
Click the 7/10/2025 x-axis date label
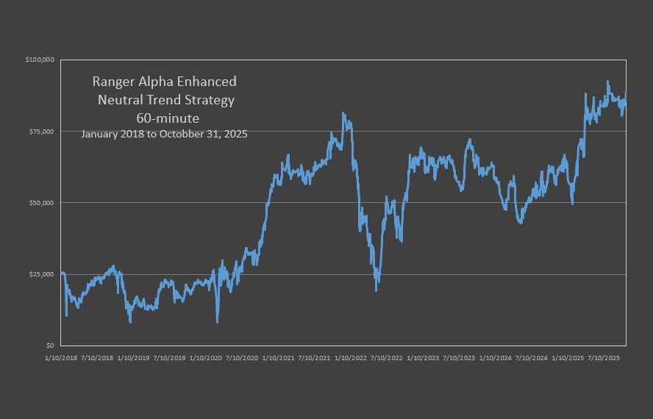(602, 359)
